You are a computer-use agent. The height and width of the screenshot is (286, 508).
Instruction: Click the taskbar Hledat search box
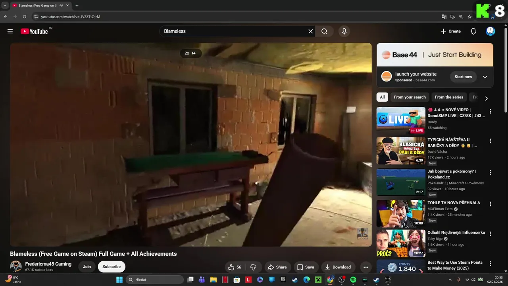[155, 280]
